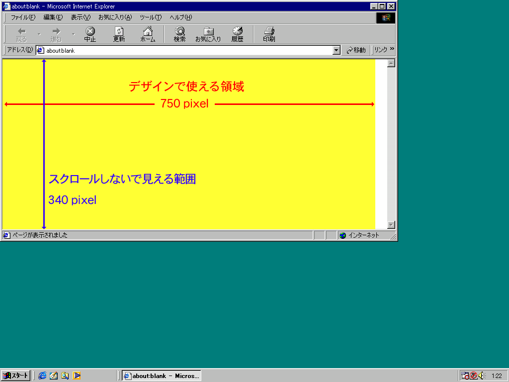Click in the about:blank address field

point(188,50)
